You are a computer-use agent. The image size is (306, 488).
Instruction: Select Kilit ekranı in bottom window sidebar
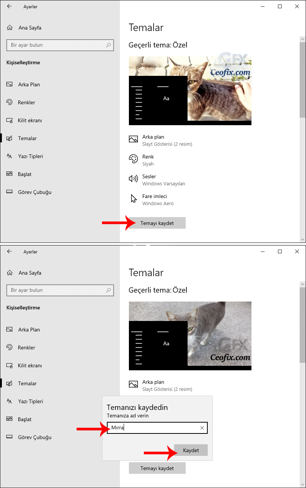[24, 365]
